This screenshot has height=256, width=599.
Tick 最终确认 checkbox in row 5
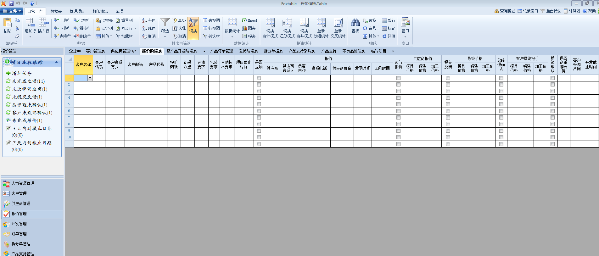click(552, 104)
